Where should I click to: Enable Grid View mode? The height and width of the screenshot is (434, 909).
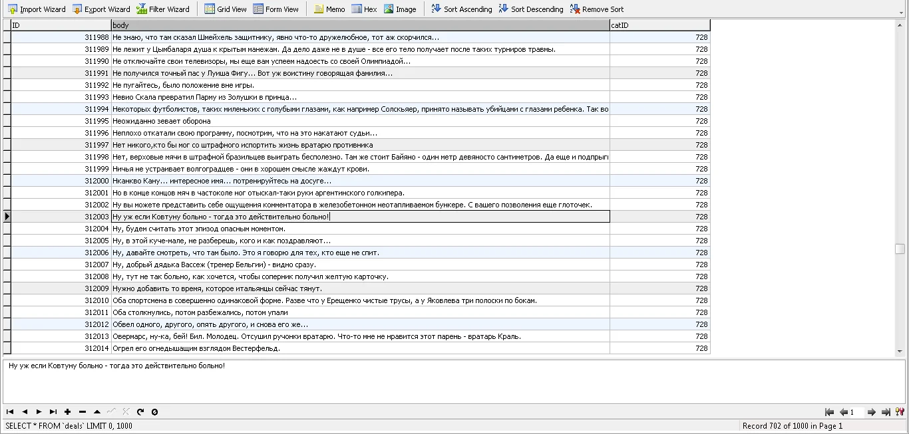pos(226,9)
